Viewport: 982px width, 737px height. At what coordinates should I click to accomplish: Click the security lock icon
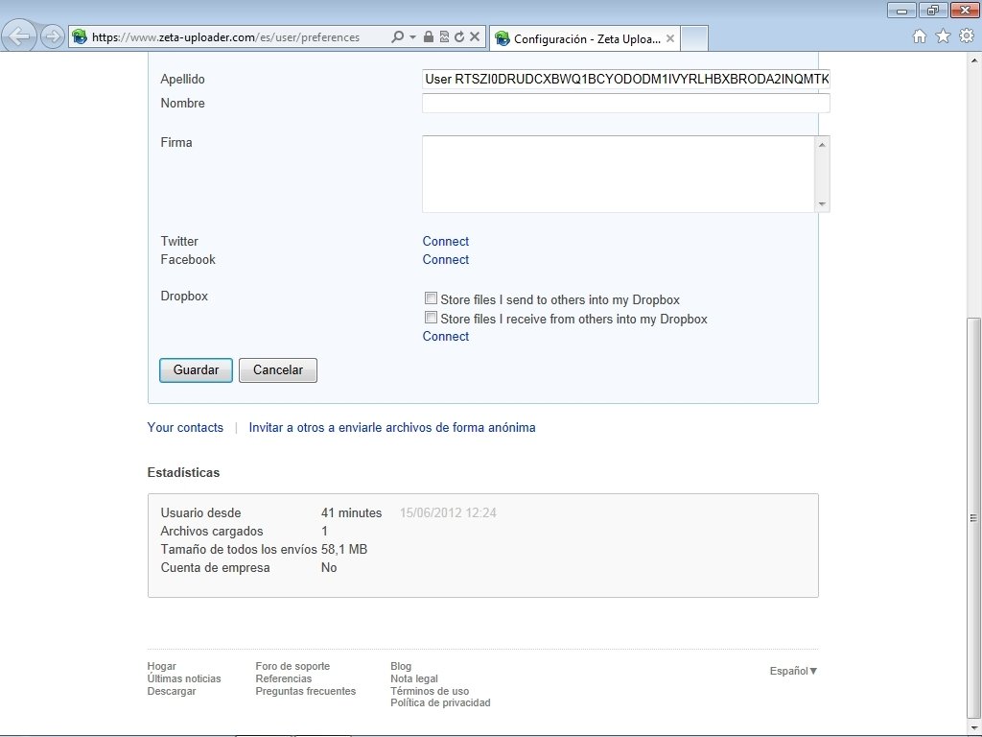click(429, 37)
